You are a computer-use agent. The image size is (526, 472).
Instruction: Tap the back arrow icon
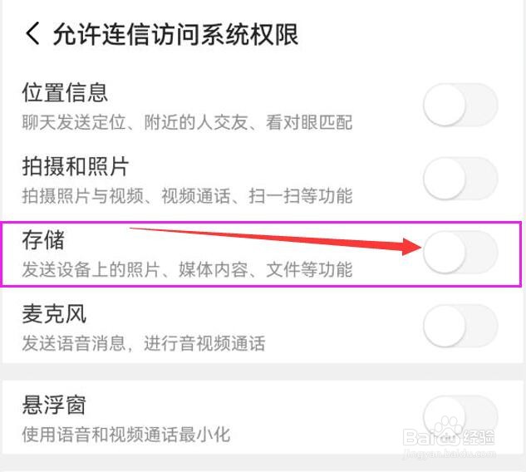(32, 34)
